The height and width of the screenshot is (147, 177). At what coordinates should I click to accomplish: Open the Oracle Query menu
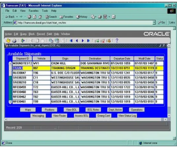point(23,34)
